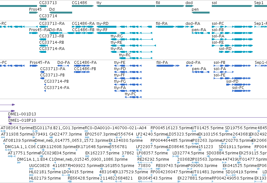
Task: Select the pen-RA transcript label
Action: 199,30
